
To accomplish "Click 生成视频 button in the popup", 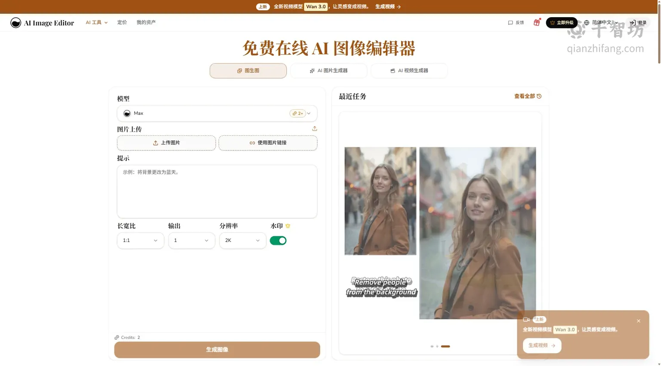I will click(542, 345).
